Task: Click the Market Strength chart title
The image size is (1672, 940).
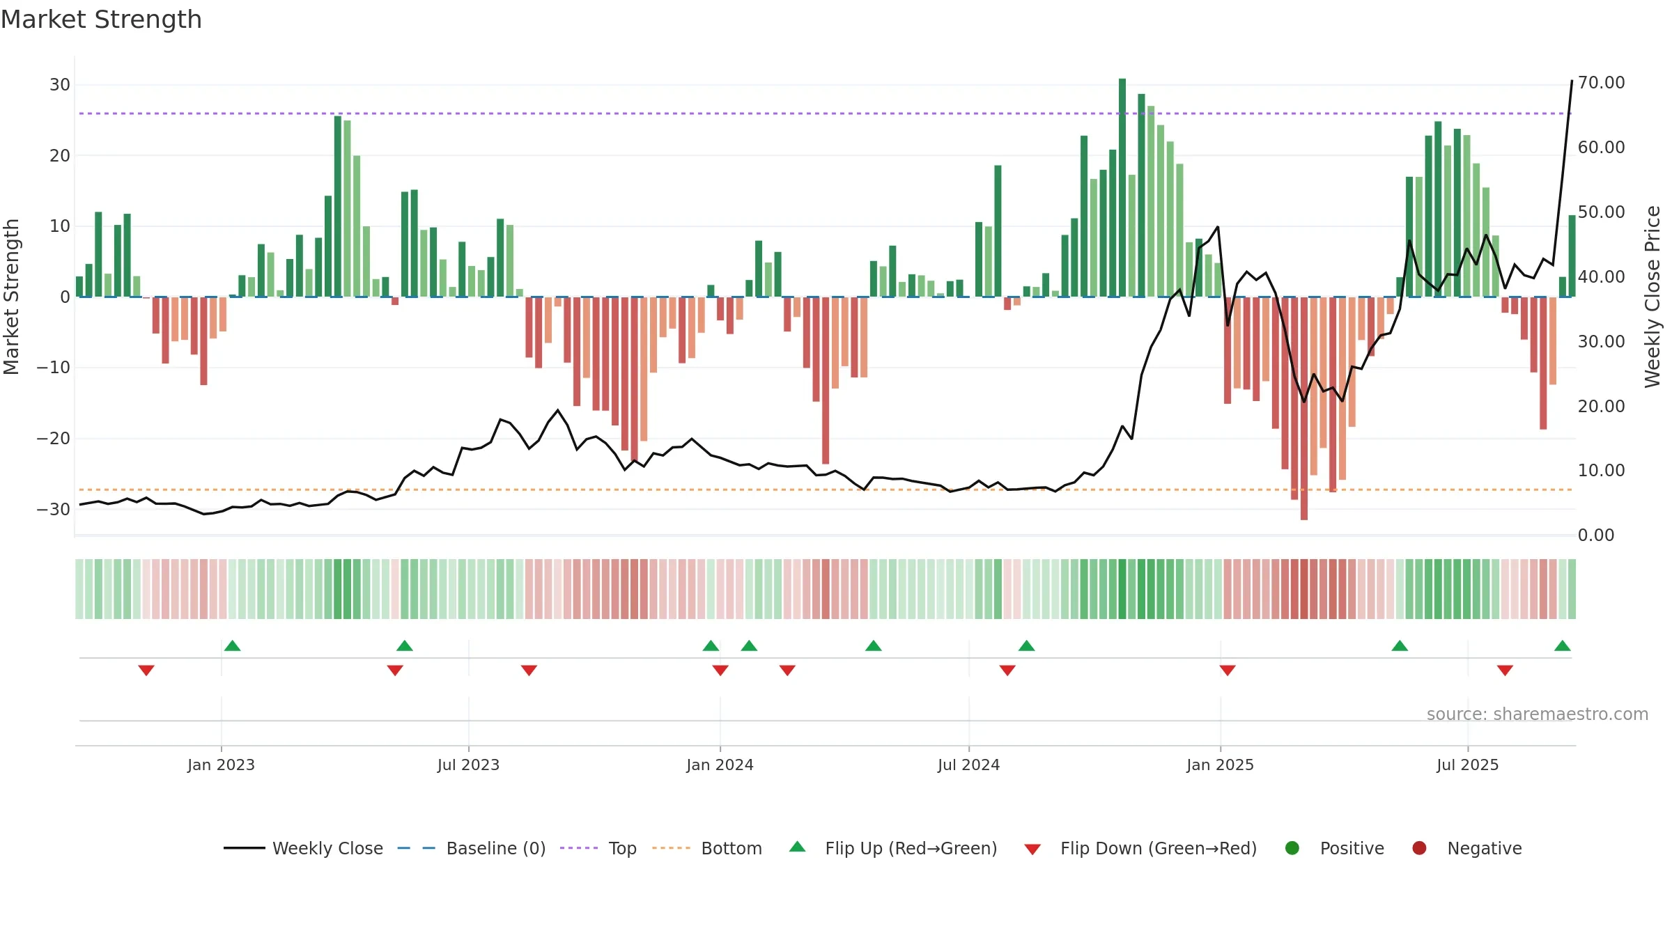Action: pos(101,19)
